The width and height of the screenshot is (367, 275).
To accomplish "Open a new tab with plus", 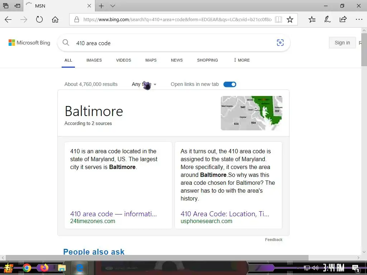I will pyautogui.click(x=101, y=6).
